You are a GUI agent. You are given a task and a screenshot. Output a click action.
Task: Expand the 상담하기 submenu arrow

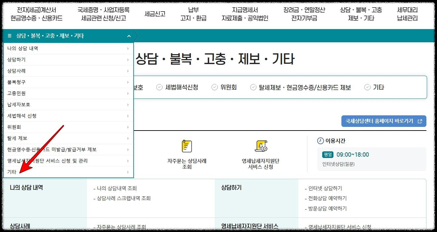click(128, 60)
